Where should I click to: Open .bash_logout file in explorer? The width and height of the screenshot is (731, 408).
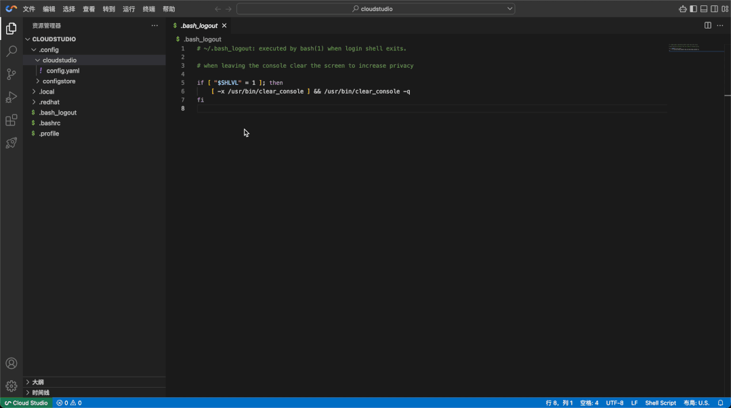pos(58,113)
